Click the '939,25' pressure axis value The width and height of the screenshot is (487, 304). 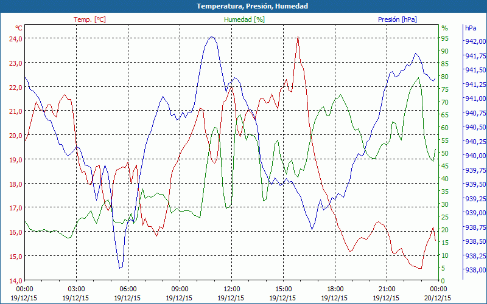pyautogui.click(x=475, y=199)
